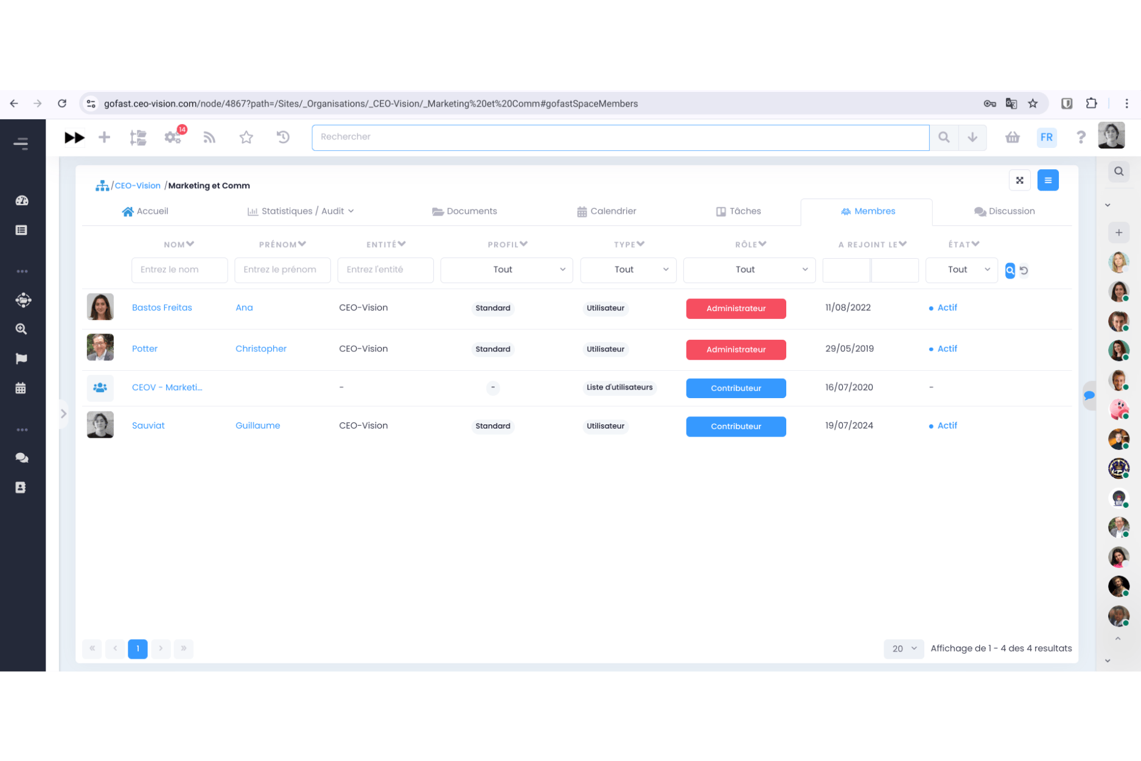Screen dimensions: 1141x761
Task: Open the notifications gear icon with badge
Action: pos(173,138)
